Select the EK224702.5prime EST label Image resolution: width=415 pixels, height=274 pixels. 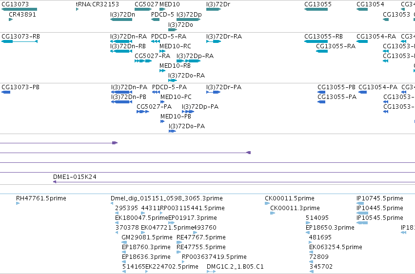[x=172, y=267]
